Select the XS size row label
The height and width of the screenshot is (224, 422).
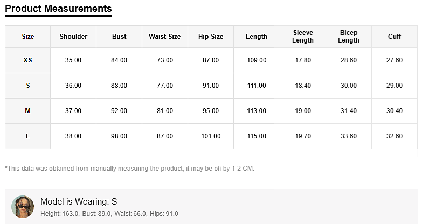click(27, 60)
